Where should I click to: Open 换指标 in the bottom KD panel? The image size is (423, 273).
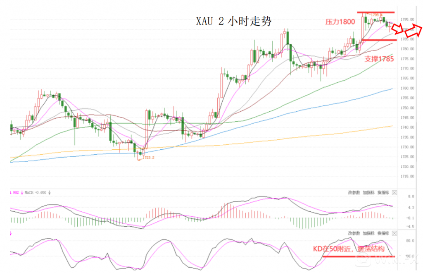coord(383,233)
